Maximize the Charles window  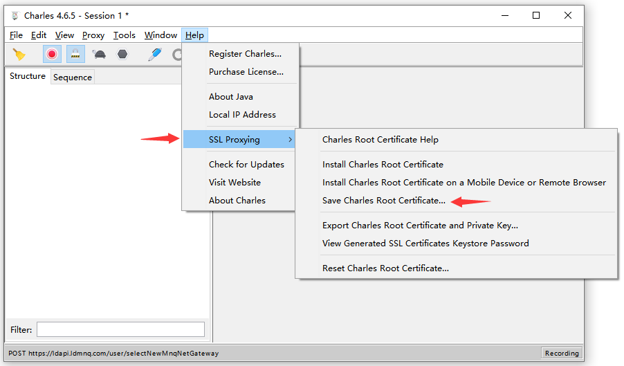[x=536, y=15]
